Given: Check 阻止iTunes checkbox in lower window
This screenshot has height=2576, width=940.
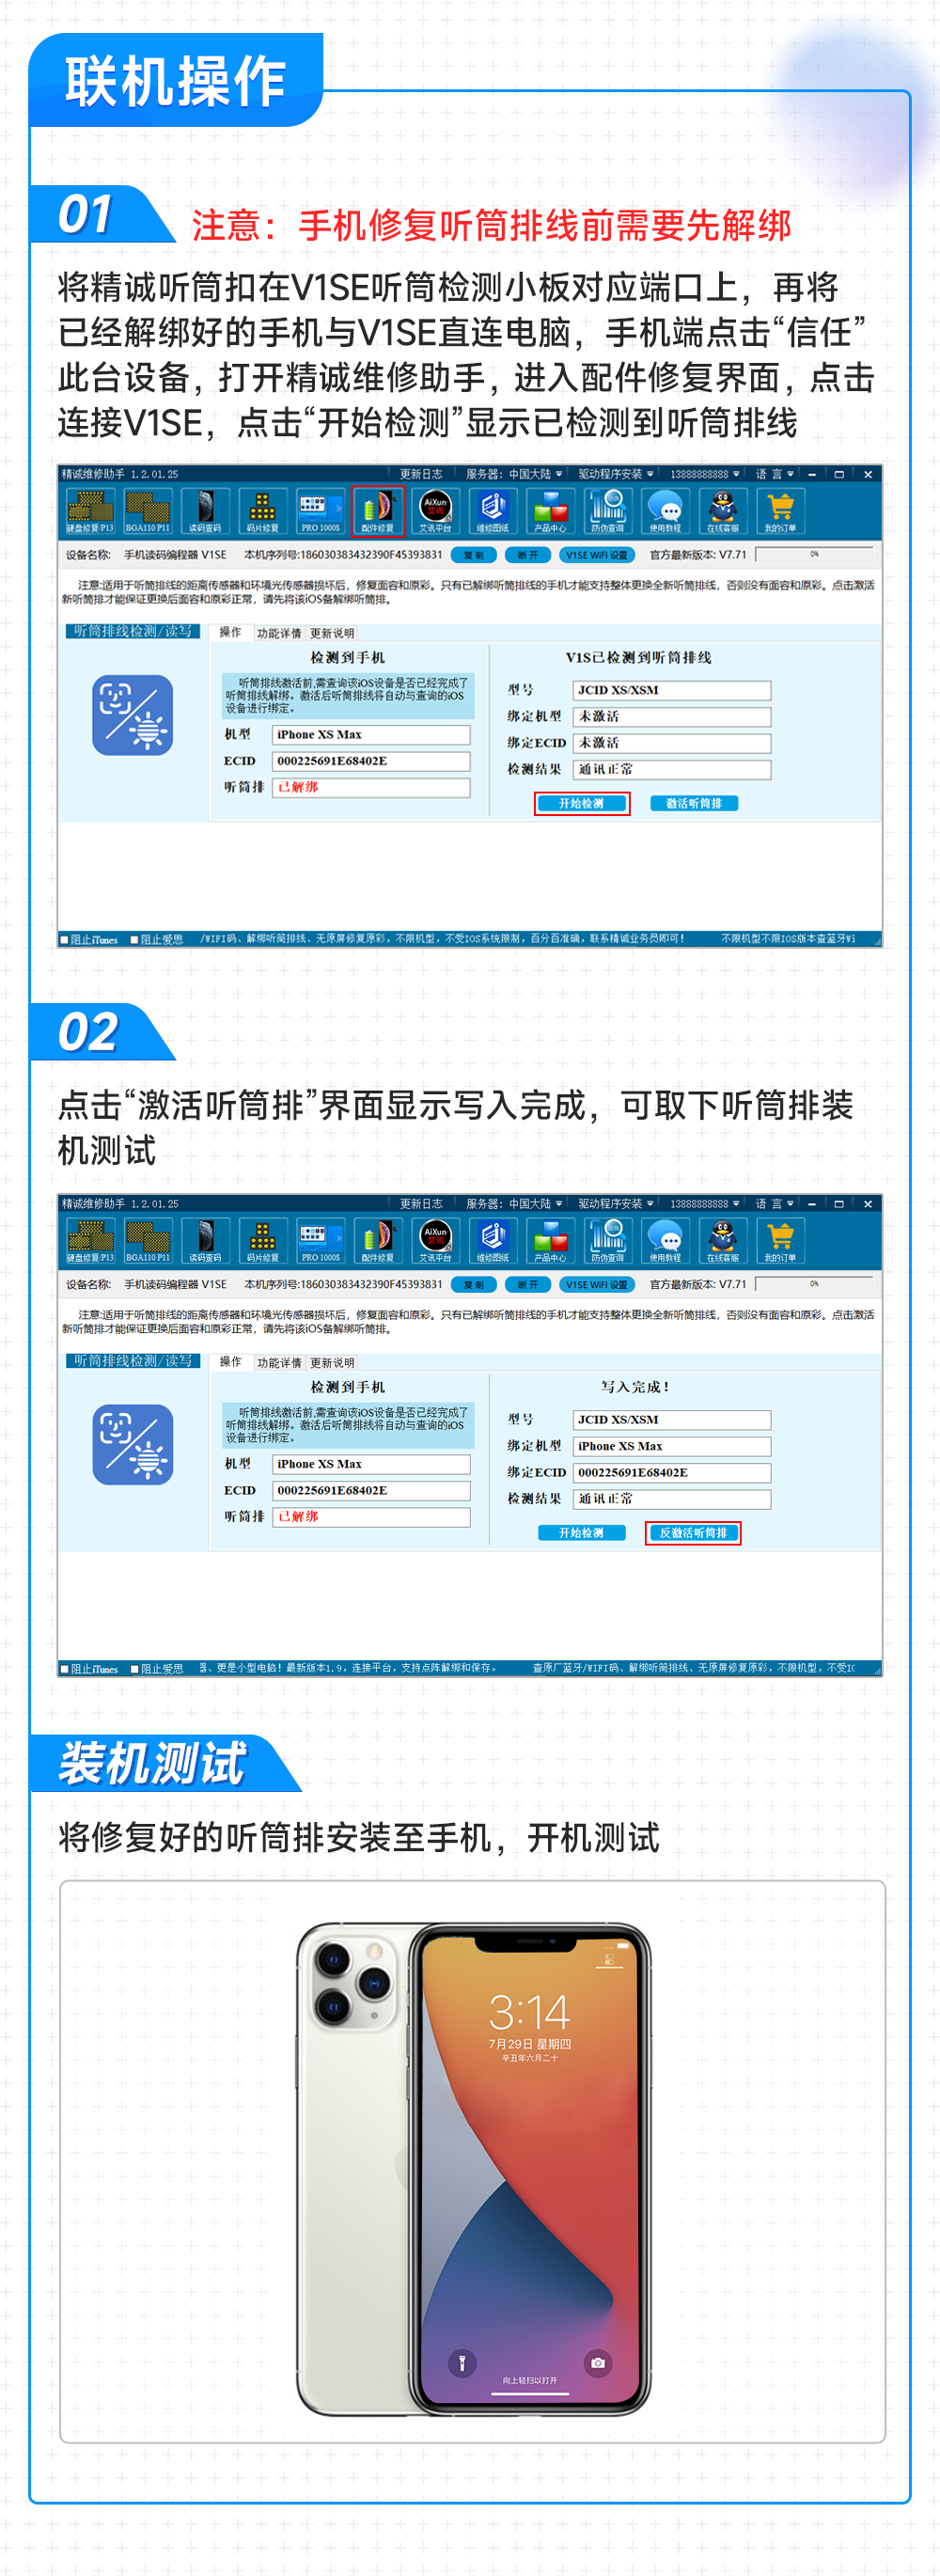Looking at the screenshot, I should click(65, 1669).
